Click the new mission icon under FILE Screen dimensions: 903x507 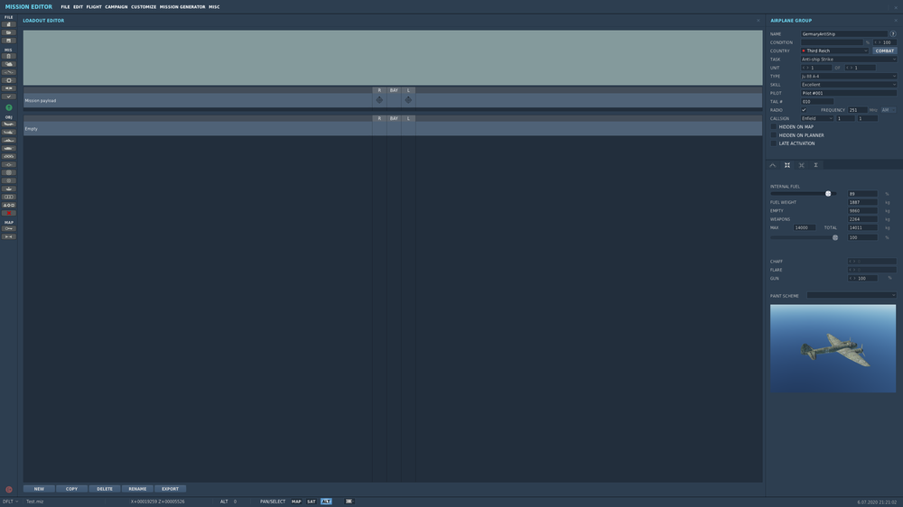[x=9, y=24]
